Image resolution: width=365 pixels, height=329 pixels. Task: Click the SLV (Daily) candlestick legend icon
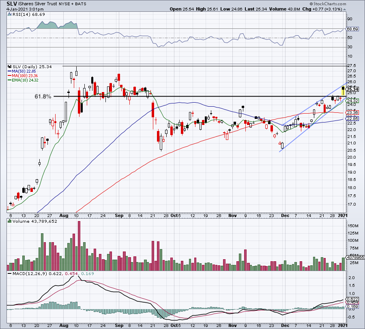[x=10, y=67]
